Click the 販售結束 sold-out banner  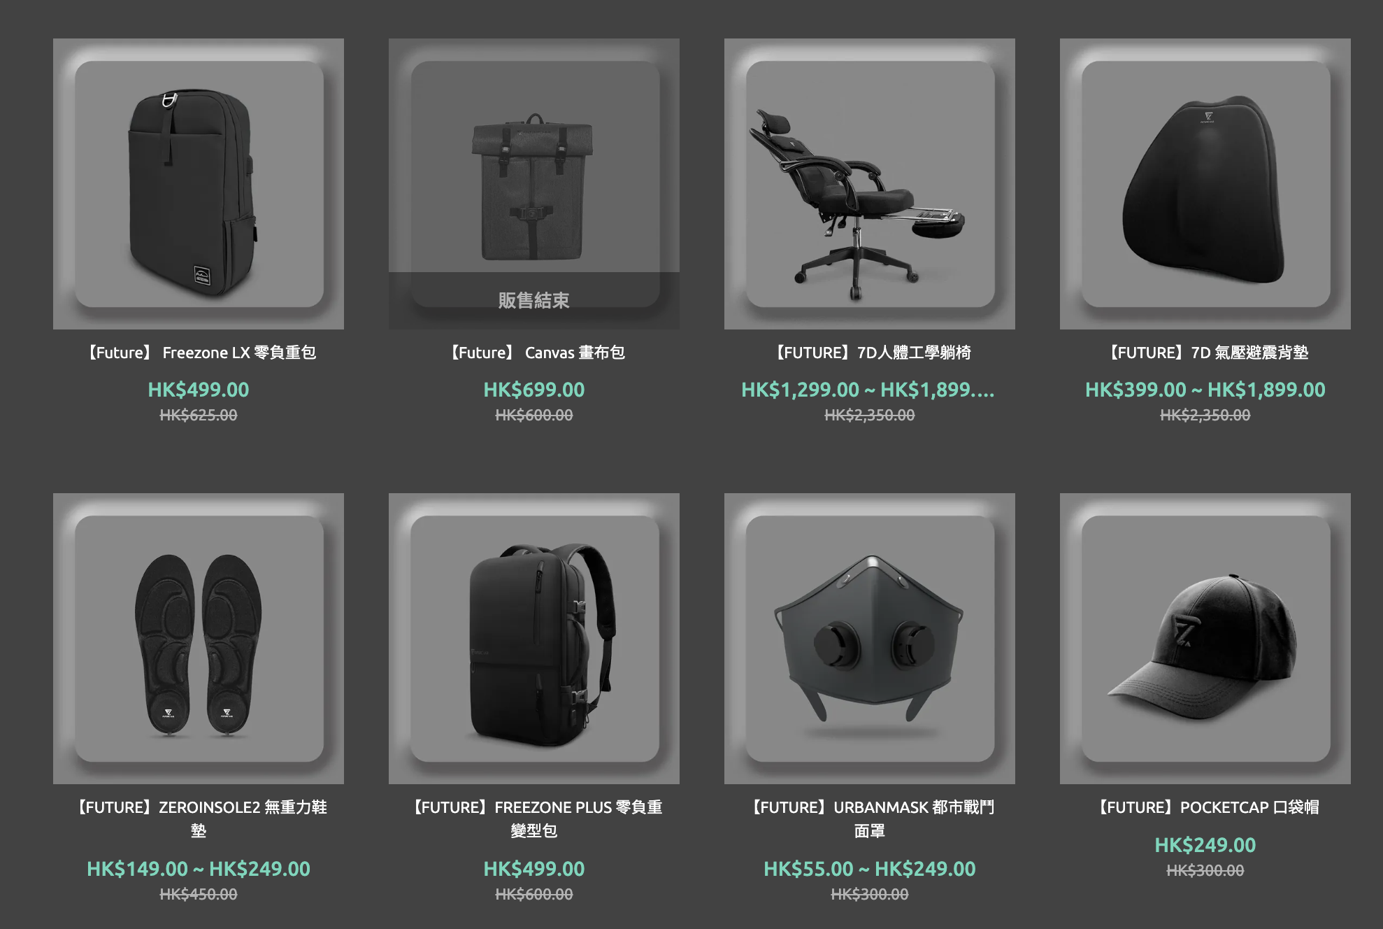click(x=534, y=300)
